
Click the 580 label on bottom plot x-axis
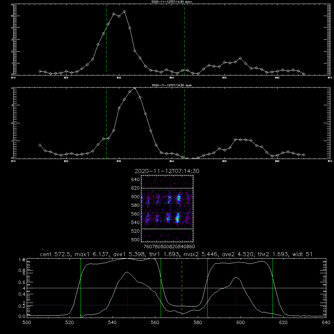(x=198, y=323)
